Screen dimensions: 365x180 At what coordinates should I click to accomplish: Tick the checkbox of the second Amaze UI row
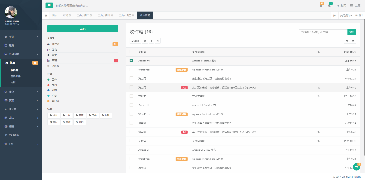coord(131,105)
